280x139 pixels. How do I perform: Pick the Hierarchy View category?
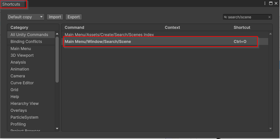point(25,104)
